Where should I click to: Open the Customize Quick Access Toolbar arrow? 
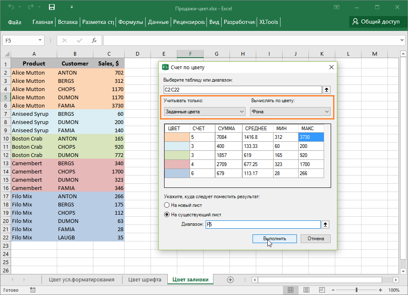[72, 7]
